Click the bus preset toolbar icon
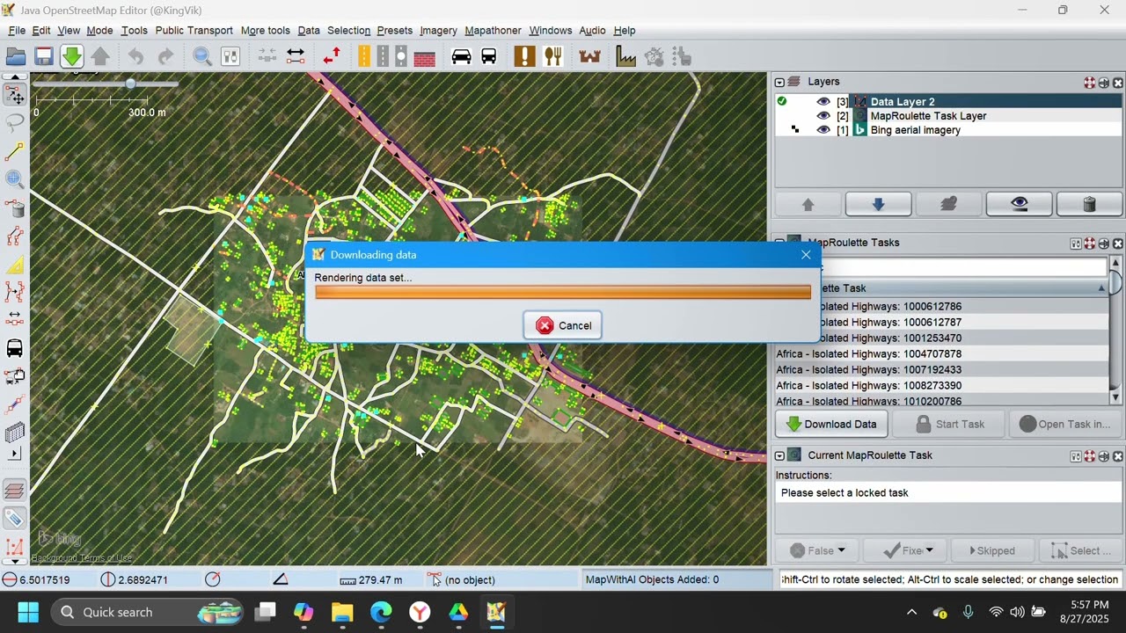 pos(488,56)
